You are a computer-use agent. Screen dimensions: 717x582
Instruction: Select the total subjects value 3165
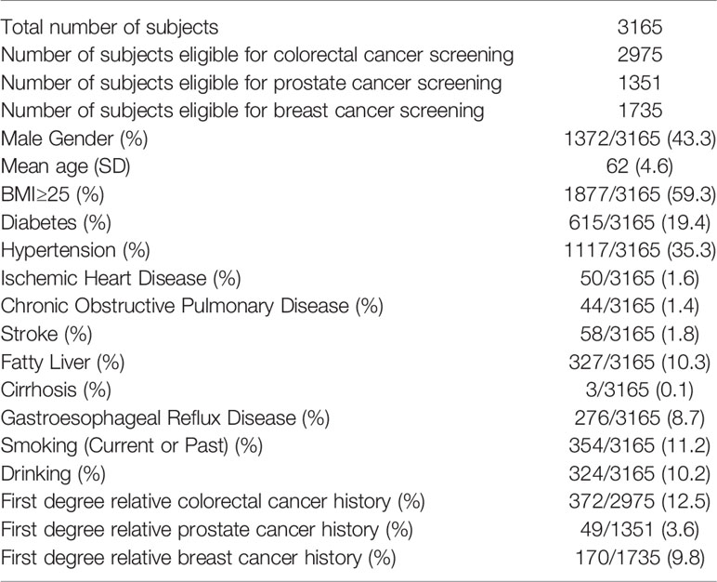[x=640, y=27]
